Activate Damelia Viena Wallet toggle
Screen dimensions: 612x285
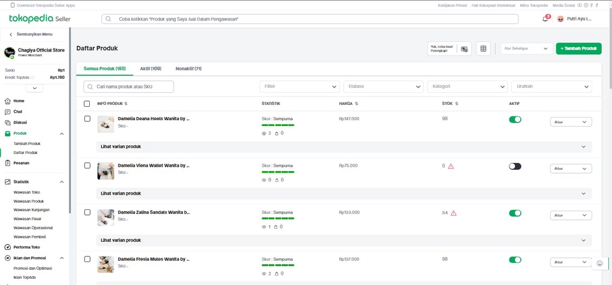515,166
